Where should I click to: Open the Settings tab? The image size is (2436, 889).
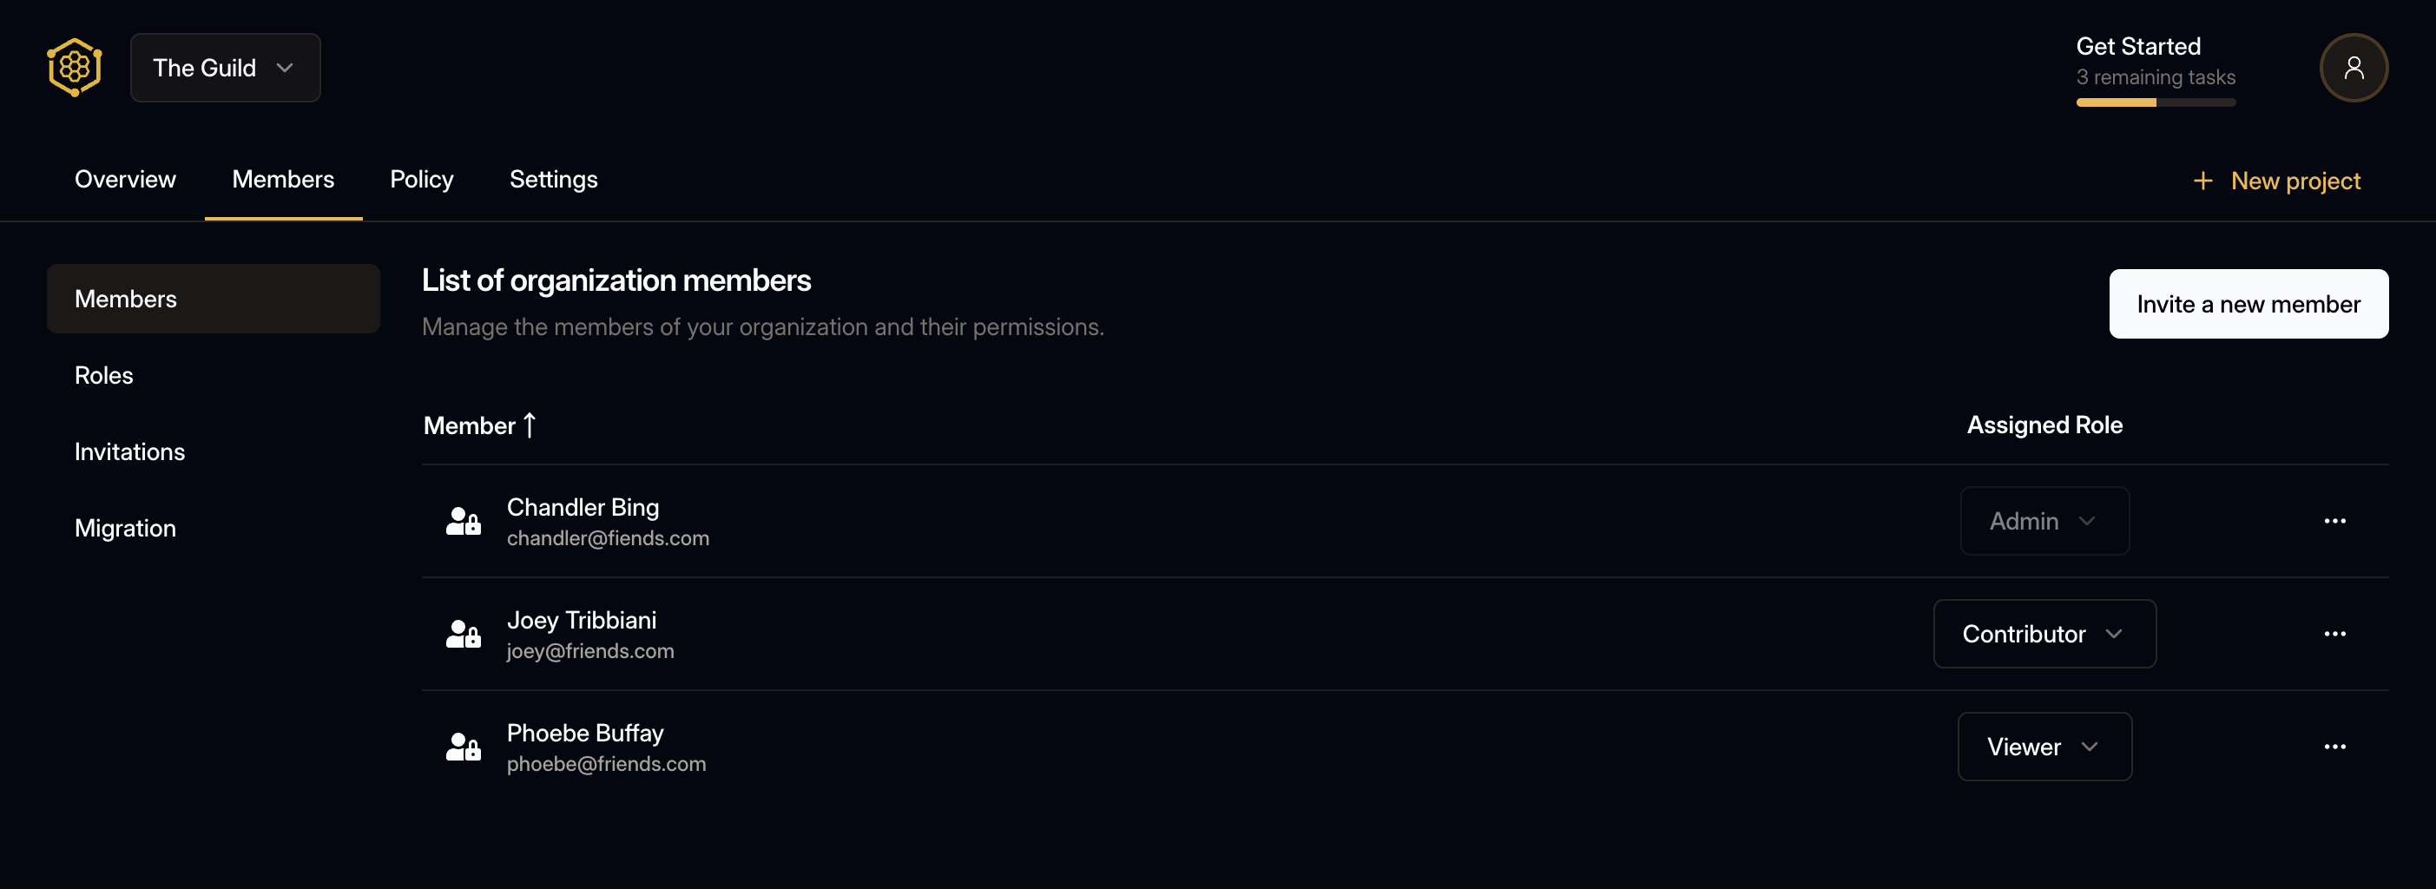[553, 180]
